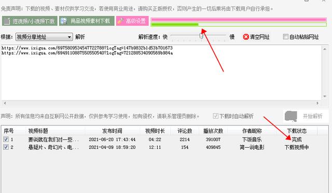The height and width of the screenshot is (193, 332).
Task: Toggle the 下载时自动解析 checkbox
Action: click(216, 116)
